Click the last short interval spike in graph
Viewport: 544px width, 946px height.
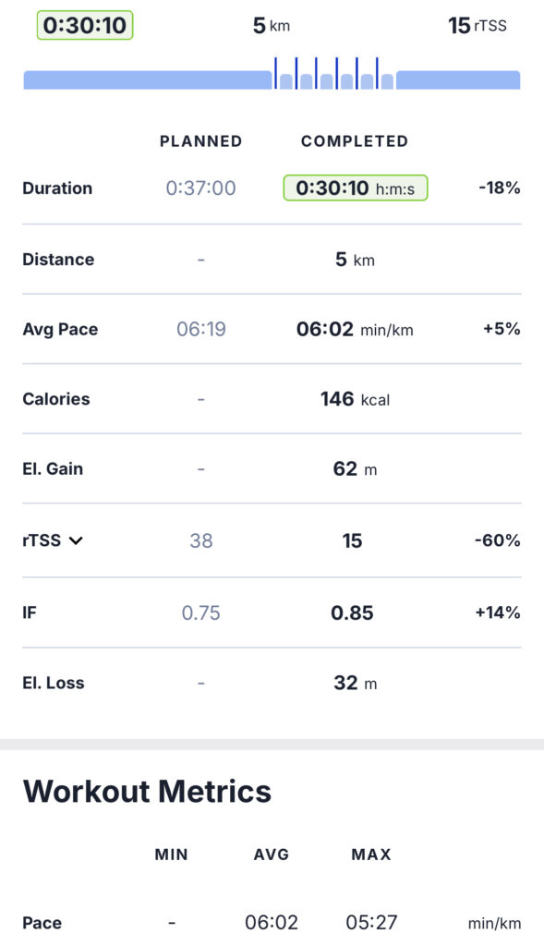[x=377, y=73]
